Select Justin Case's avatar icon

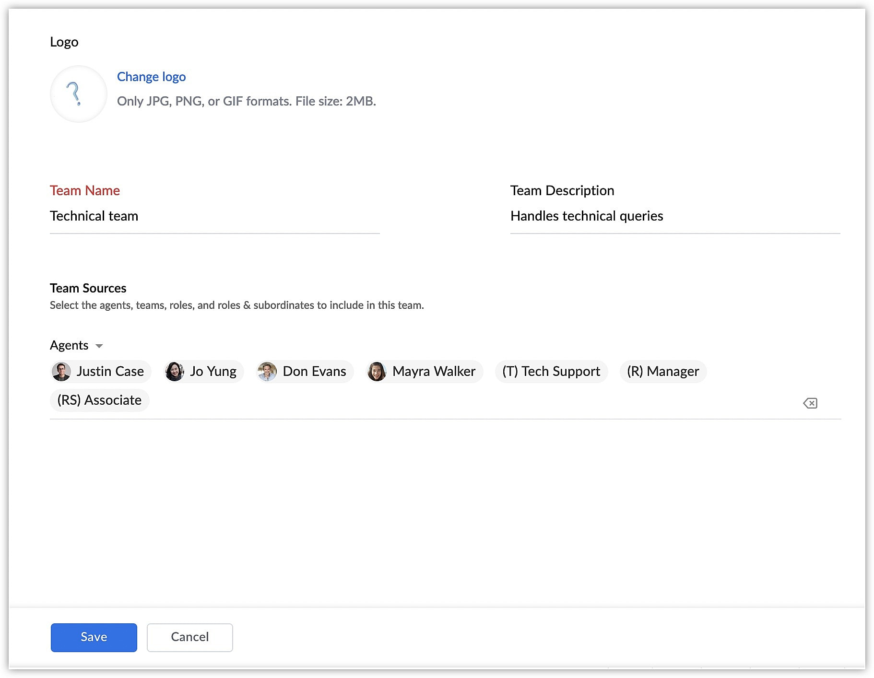(61, 372)
